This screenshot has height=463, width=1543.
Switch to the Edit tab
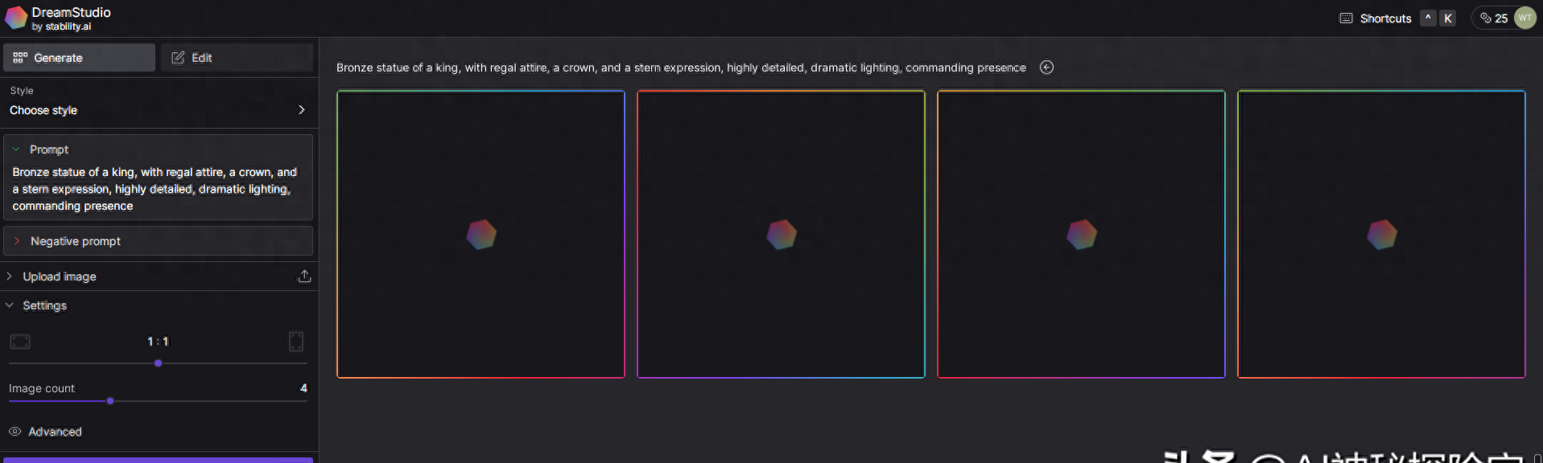[236, 58]
